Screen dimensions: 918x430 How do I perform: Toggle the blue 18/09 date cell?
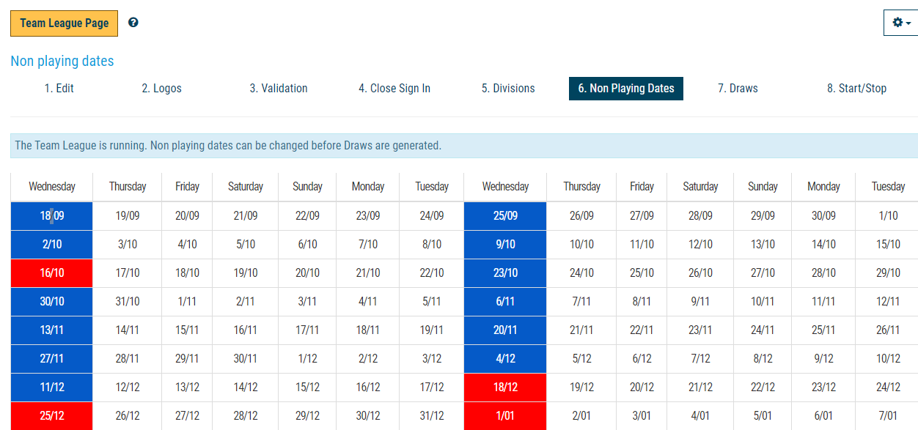point(51,216)
